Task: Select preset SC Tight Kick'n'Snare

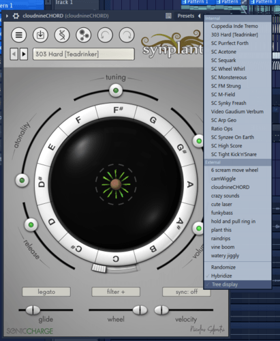Action: pos(238,154)
